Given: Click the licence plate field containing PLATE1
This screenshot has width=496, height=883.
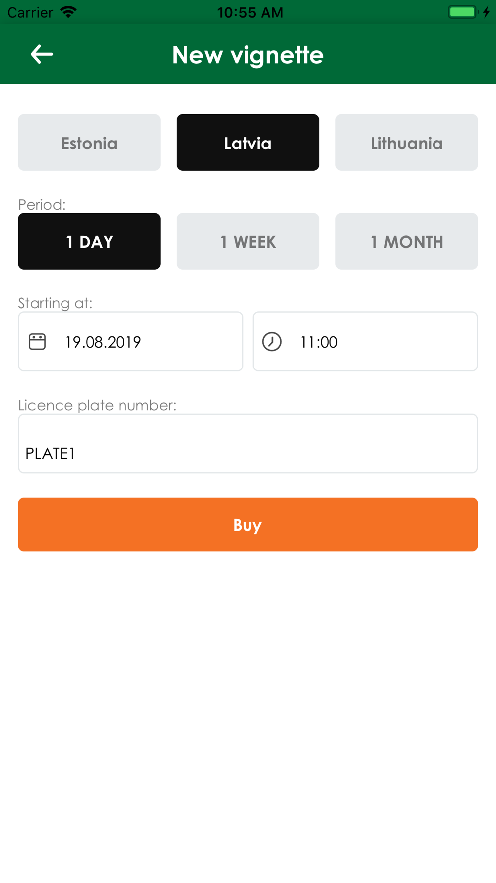Looking at the screenshot, I should tap(248, 444).
